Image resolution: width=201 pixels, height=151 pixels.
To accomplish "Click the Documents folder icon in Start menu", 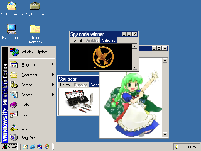I will 14,75.
